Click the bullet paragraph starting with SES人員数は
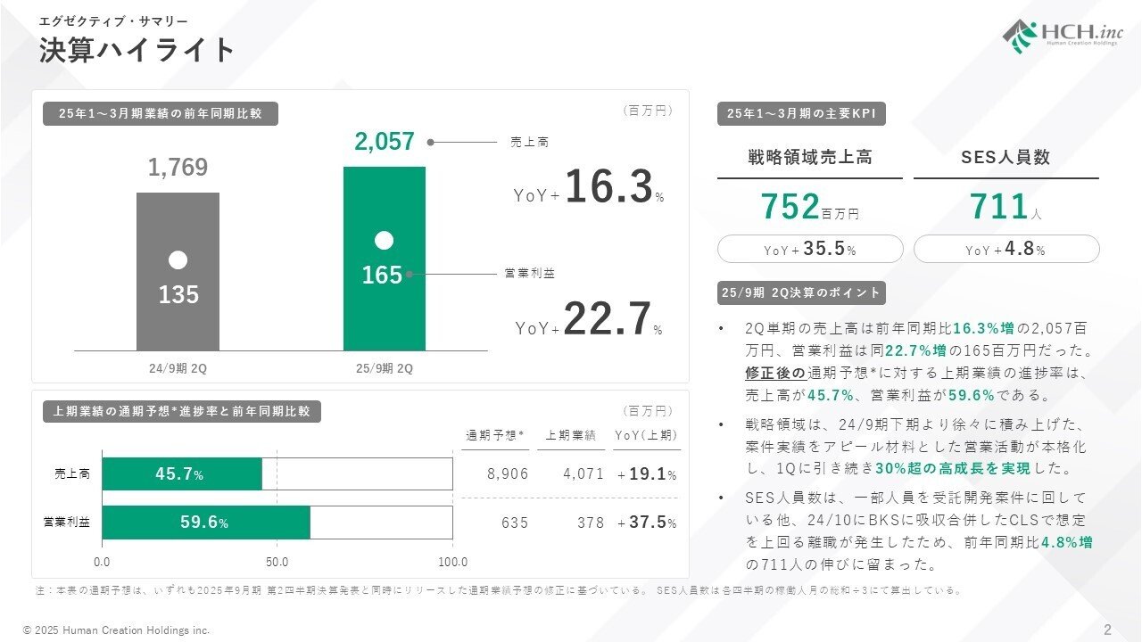This screenshot has width=1142, height=642. (x=919, y=531)
